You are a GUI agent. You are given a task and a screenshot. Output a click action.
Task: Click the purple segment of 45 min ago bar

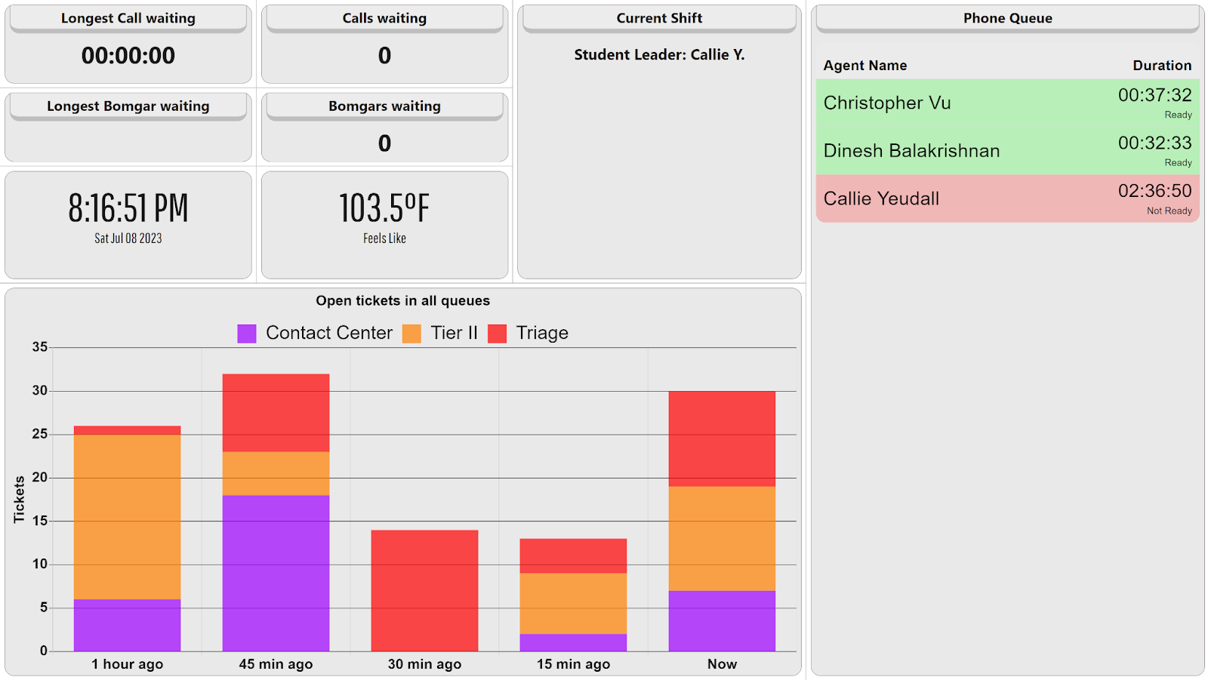tap(276, 573)
